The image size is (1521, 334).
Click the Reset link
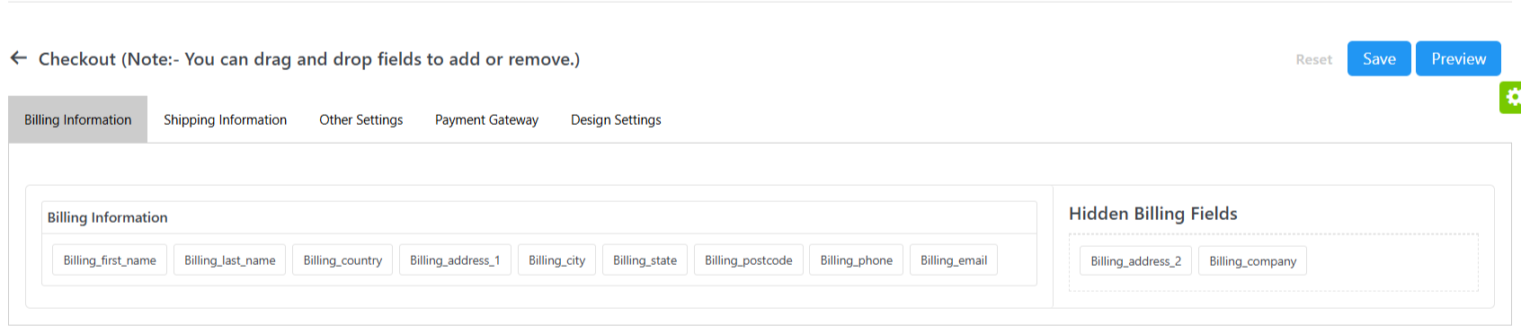pos(1313,59)
